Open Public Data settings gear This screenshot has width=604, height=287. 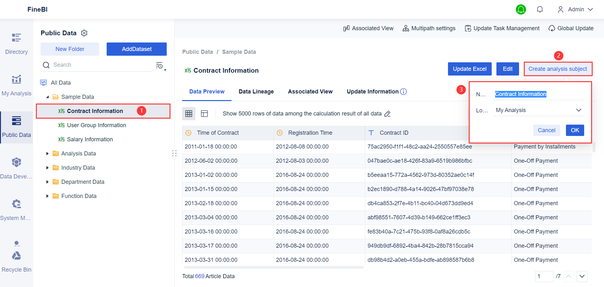point(84,33)
